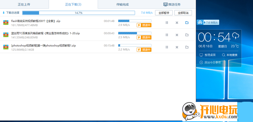Select file name [photoshop视频教程]第一弹photoshop视频教程1.zip

pos(44,46)
